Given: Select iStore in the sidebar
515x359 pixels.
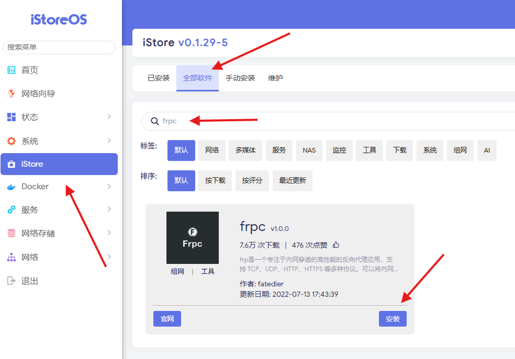Looking at the screenshot, I should point(59,164).
